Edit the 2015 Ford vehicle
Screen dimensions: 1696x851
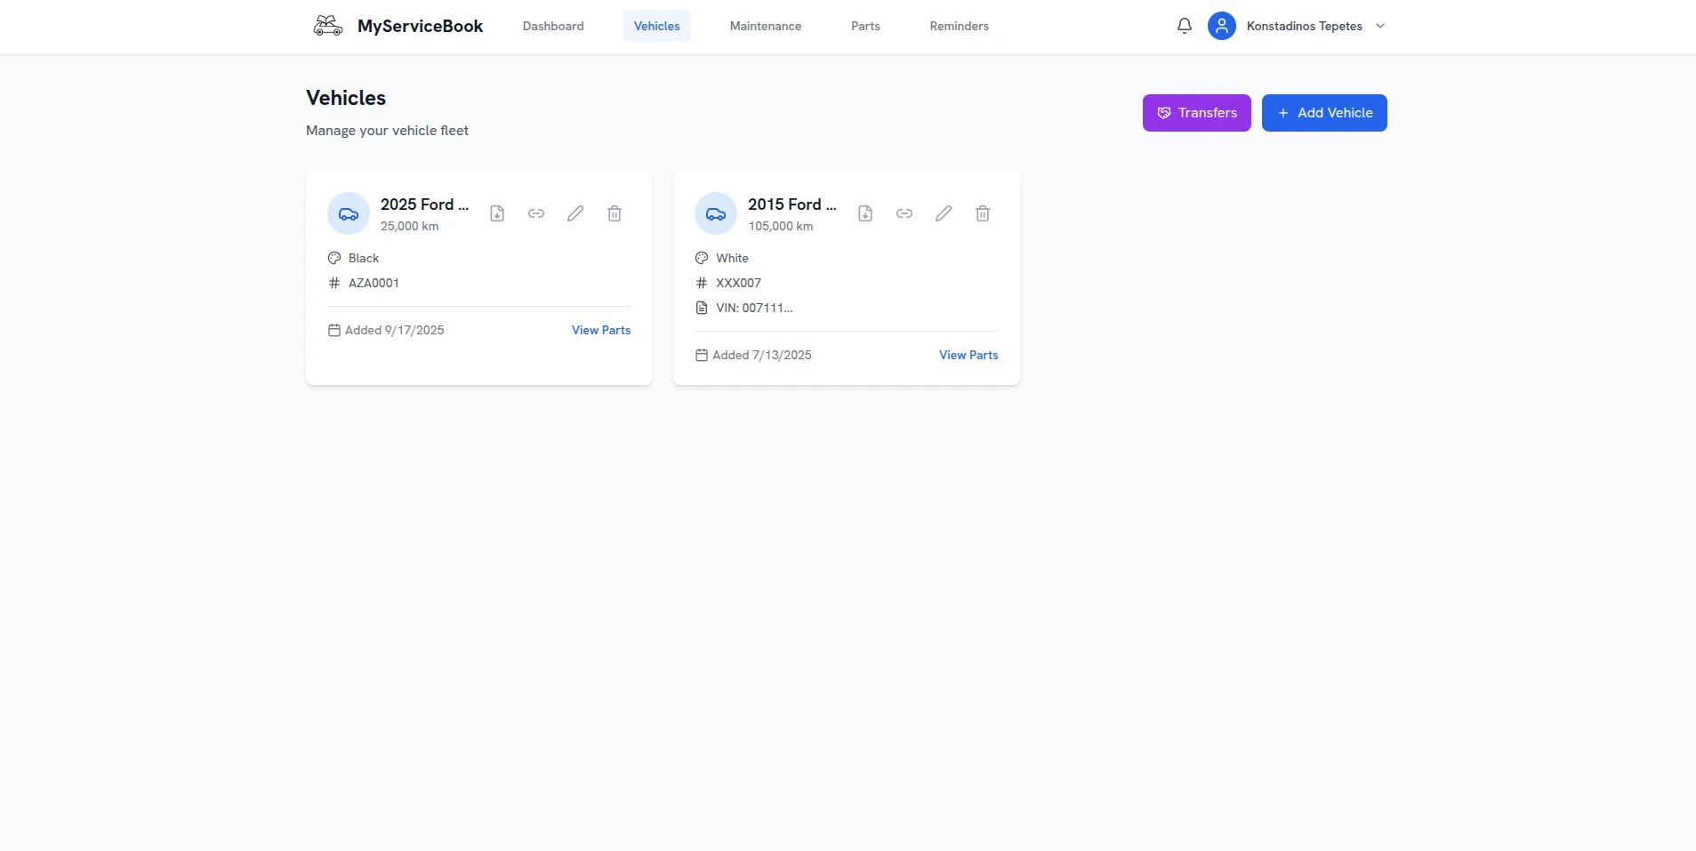point(943,213)
